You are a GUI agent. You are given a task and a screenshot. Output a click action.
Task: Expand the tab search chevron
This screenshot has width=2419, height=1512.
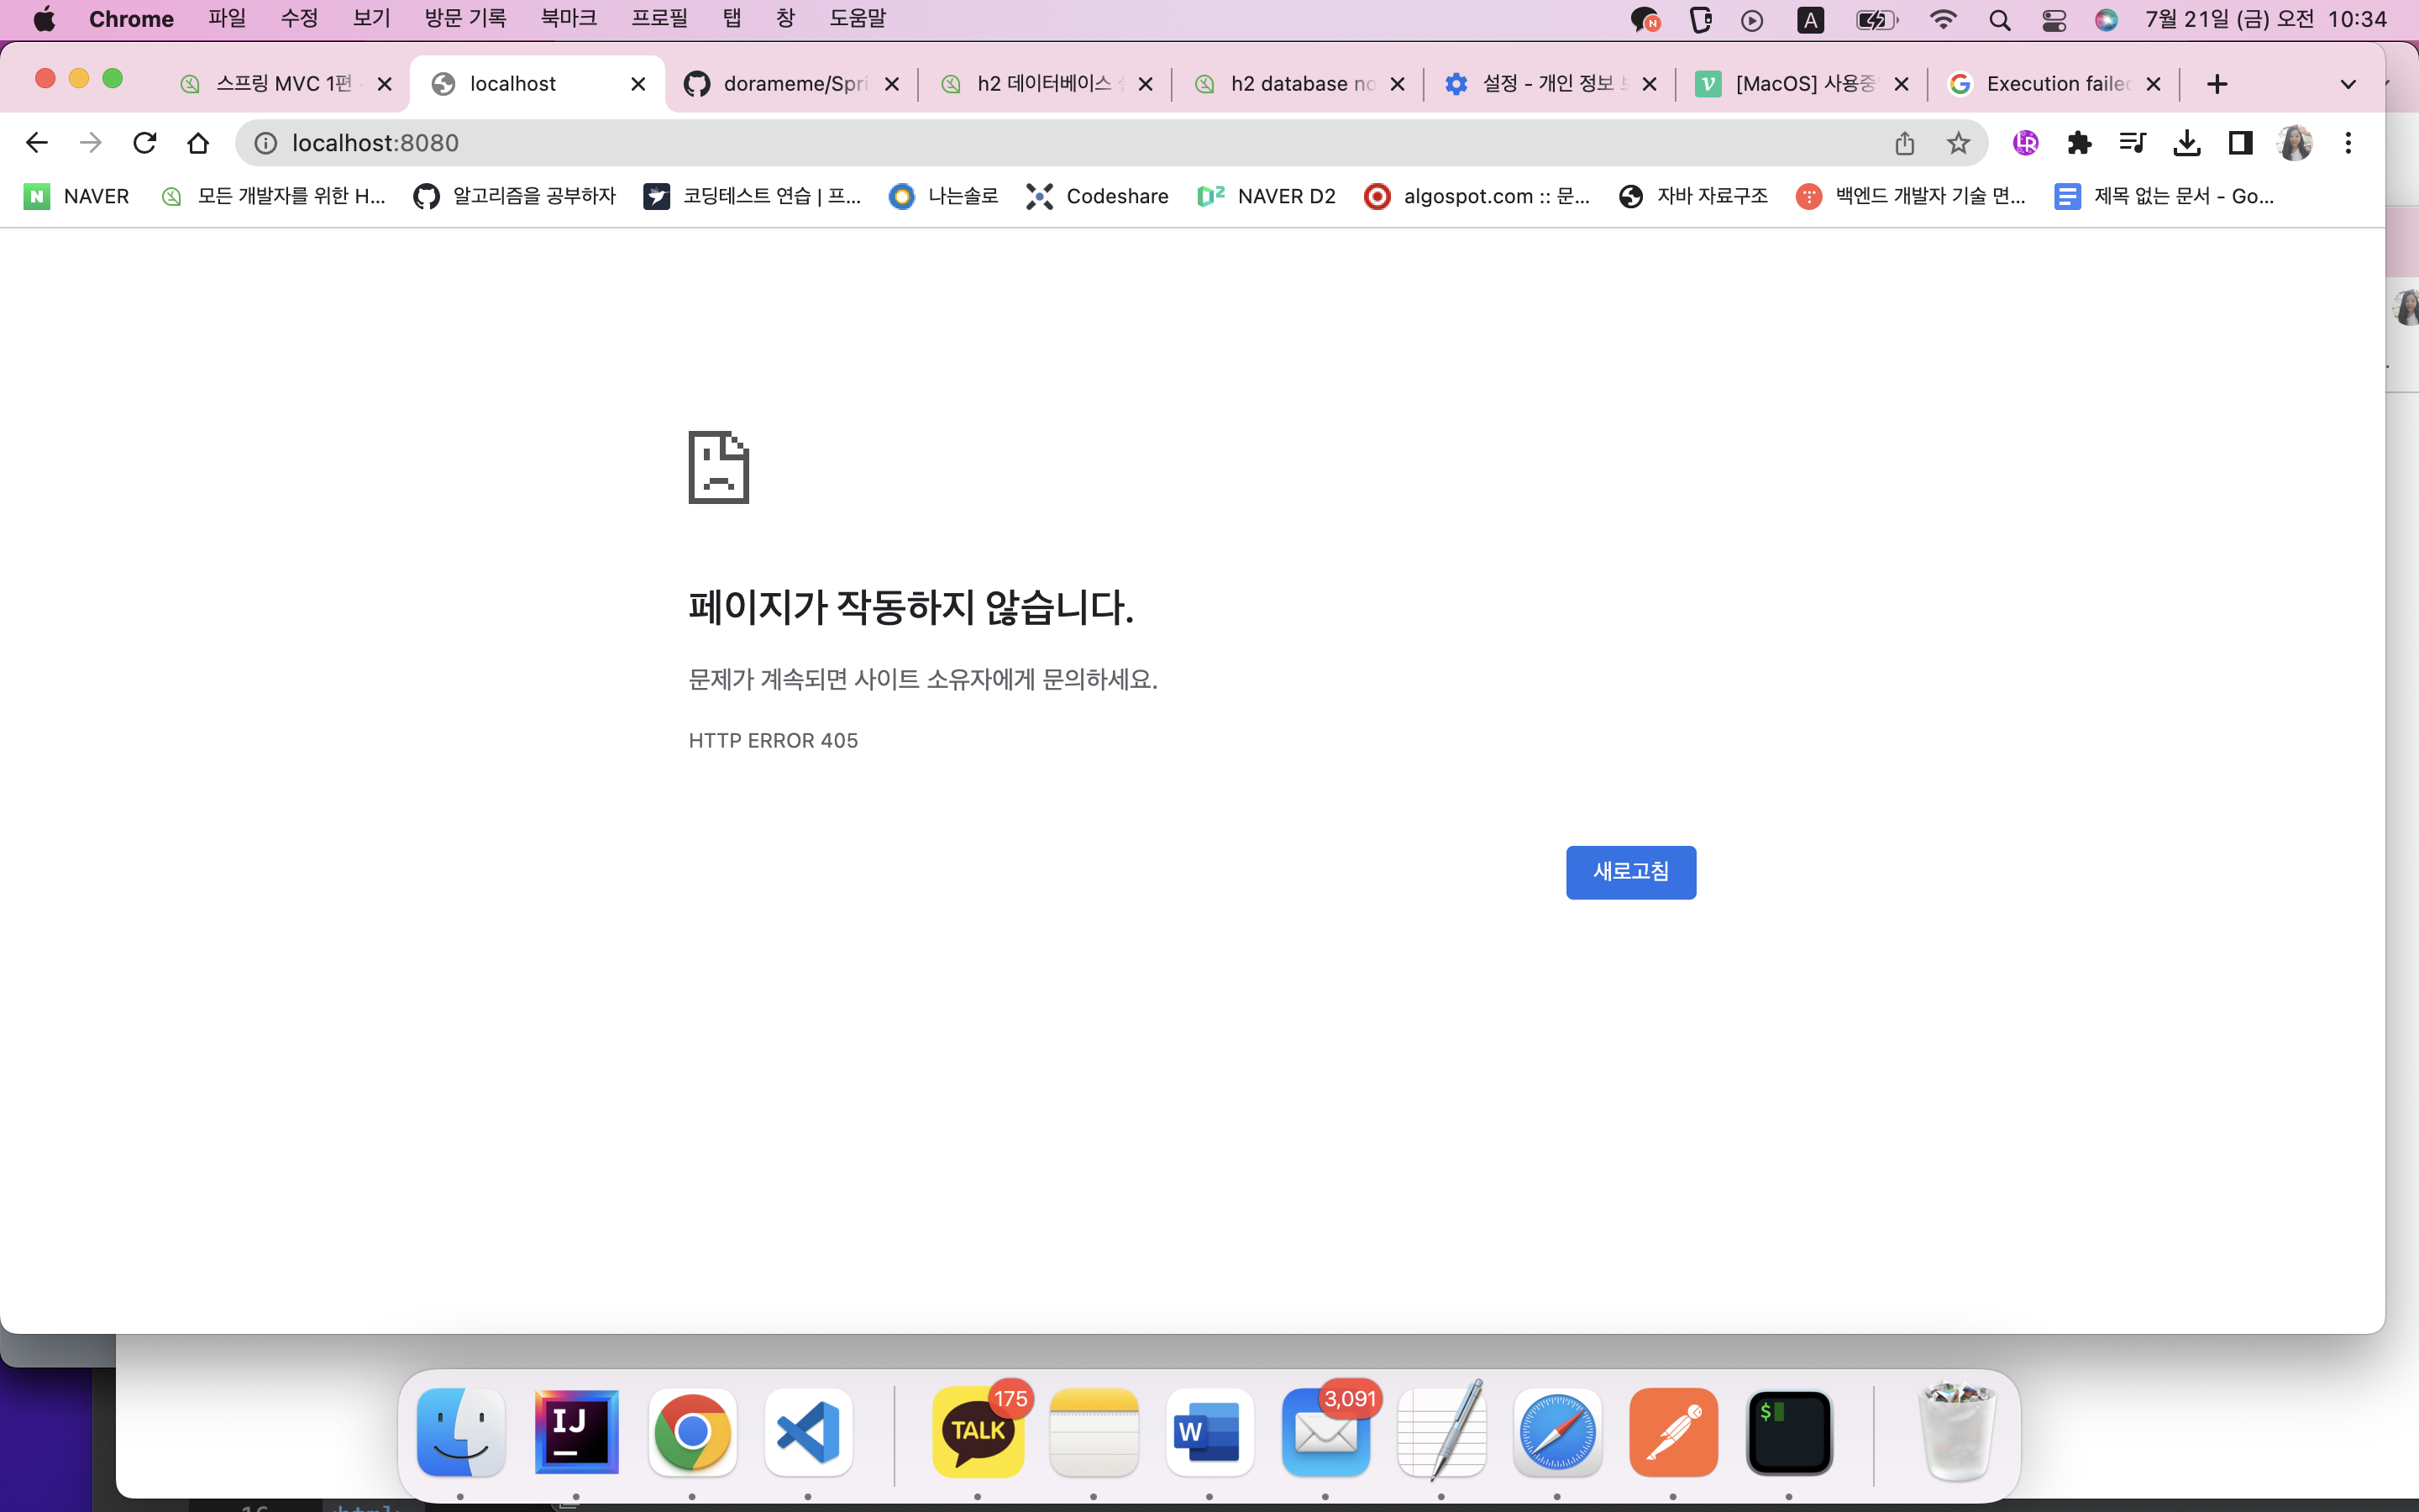(2348, 84)
